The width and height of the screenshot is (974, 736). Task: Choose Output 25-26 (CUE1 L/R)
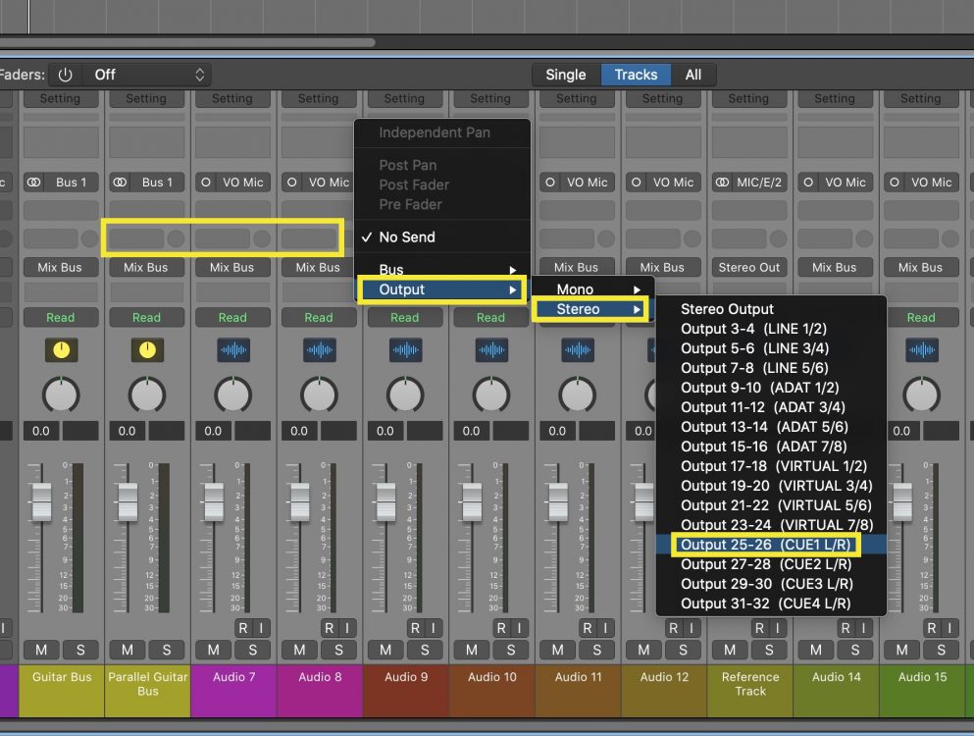click(x=765, y=545)
